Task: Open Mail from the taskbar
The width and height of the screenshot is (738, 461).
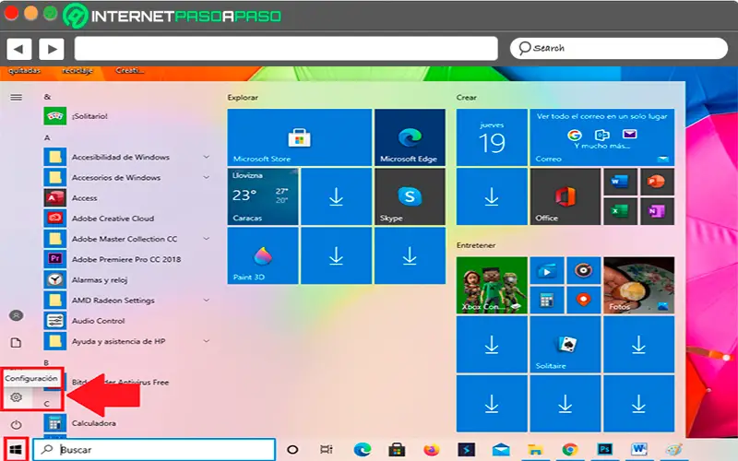Action: [501, 450]
